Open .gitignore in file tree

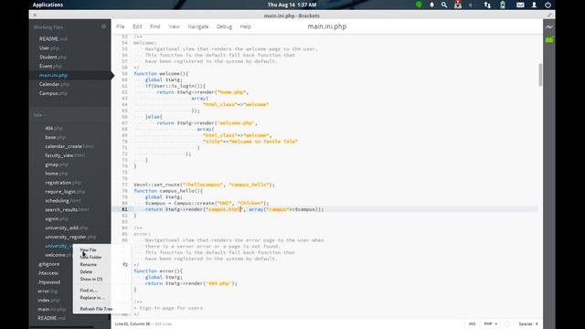coord(48,264)
